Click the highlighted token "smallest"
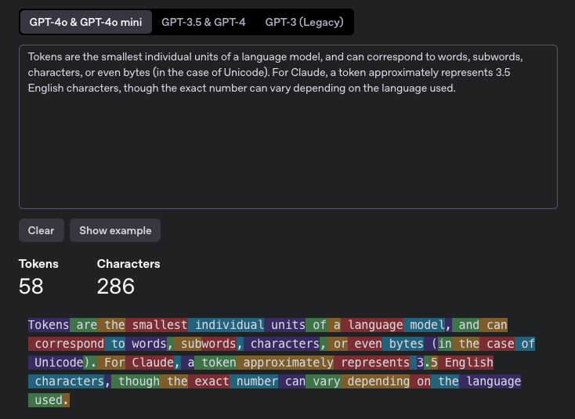 (x=157, y=325)
